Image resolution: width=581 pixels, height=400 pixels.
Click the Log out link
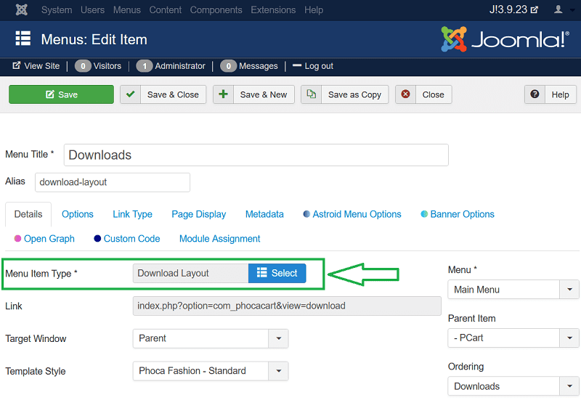click(x=318, y=66)
